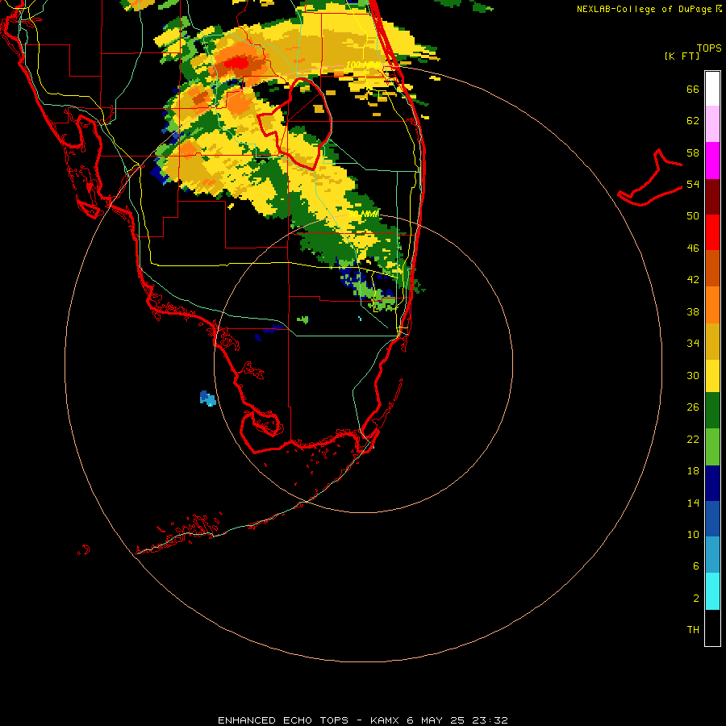Choose the cyan swatch at the scale bottom
This screenshot has width=726, height=726.
pyautogui.click(x=712, y=591)
